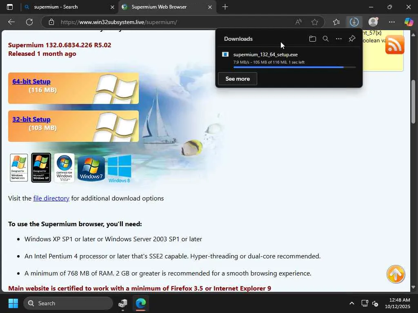Open the network status tray icon
The image size is (418, 313).
(365, 303)
